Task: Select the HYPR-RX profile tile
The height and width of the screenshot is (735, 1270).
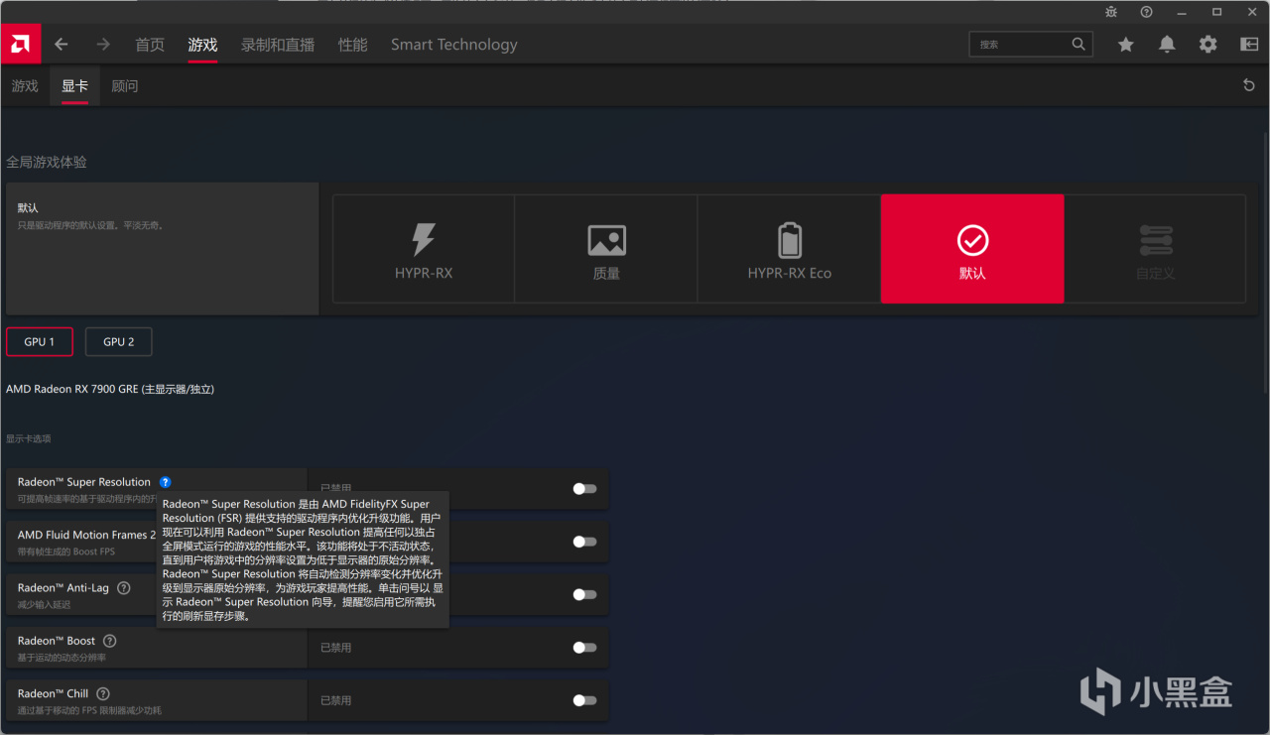Action: pyautogui.click(x=424, y=249)
